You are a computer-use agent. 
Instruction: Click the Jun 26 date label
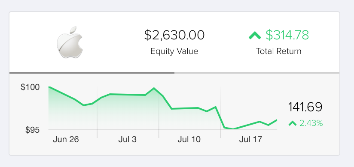pyautogui.click(x=66, y=140)
